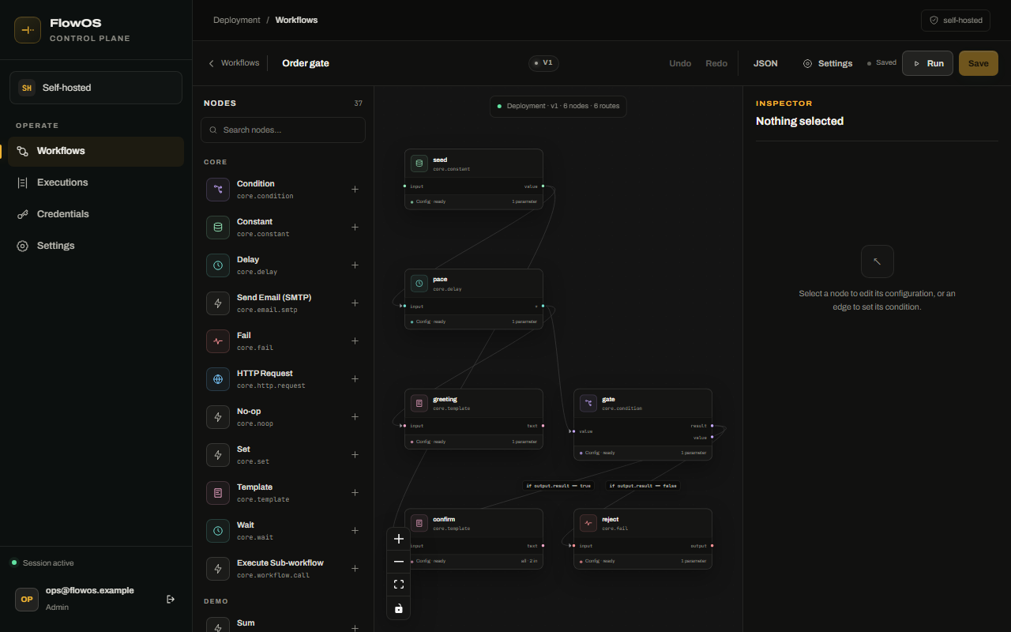The height and width of the screenshot is (632, 1011).
Task: Open Credentials in the sidebar
Action: [96, 214]
